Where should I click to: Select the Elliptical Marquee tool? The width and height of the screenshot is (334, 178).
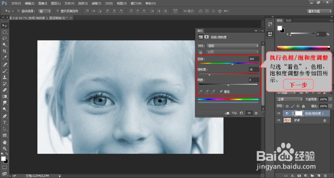coord(4,32)
